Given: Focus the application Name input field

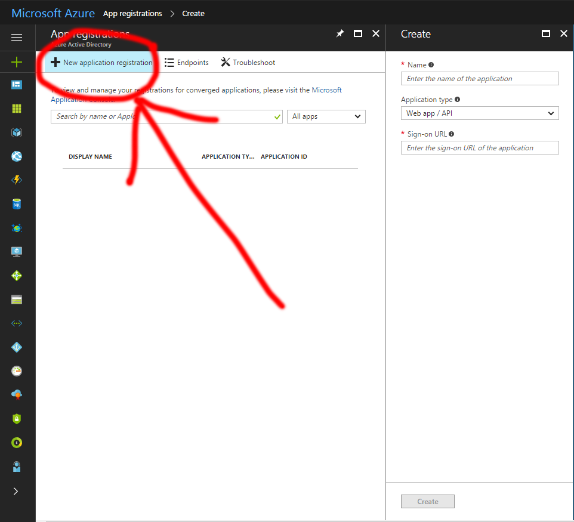Looking at the screenshot, I should tap(480, 79).
